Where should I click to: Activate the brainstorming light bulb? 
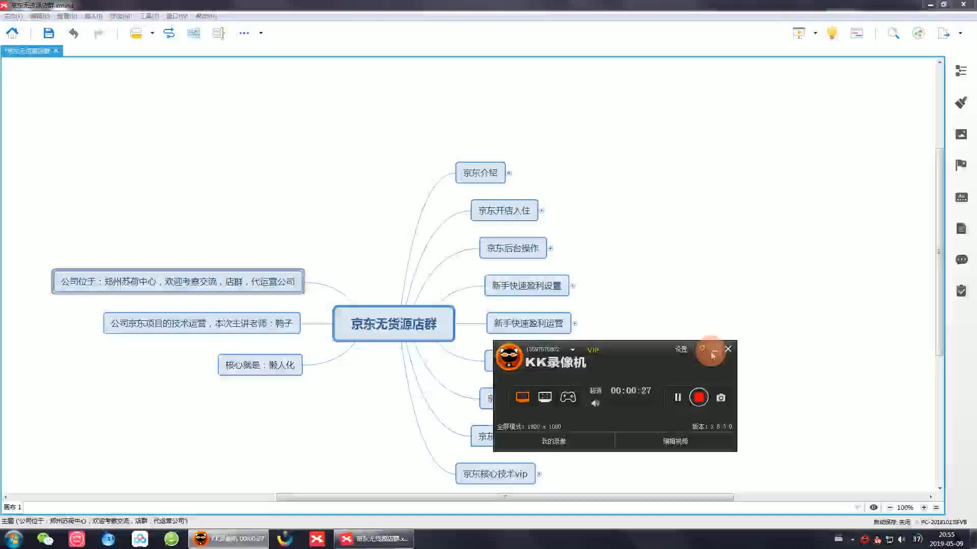tap(832, 34)
